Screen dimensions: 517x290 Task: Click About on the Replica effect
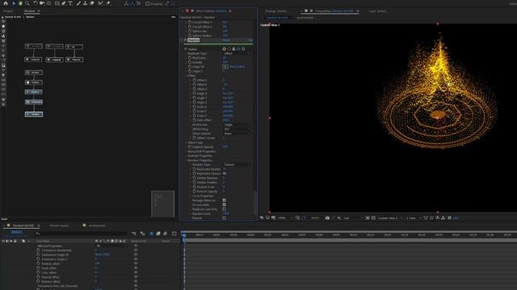point(250,40)
